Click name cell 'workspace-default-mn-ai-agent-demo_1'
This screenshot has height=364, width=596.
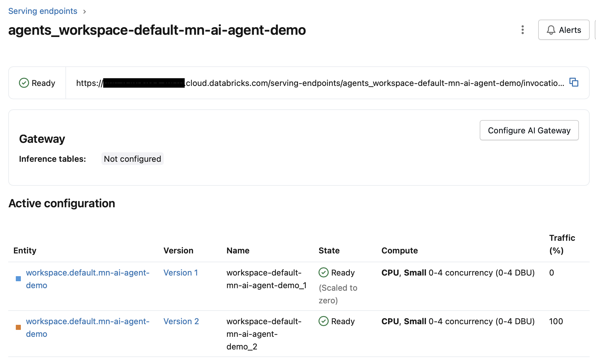(x=266, y=279)
